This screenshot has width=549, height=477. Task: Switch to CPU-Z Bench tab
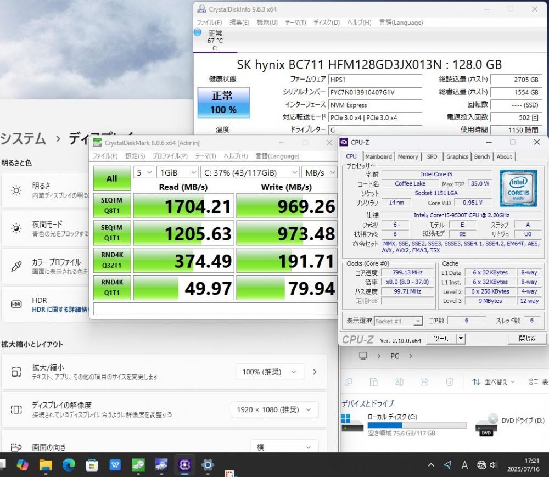482,157
